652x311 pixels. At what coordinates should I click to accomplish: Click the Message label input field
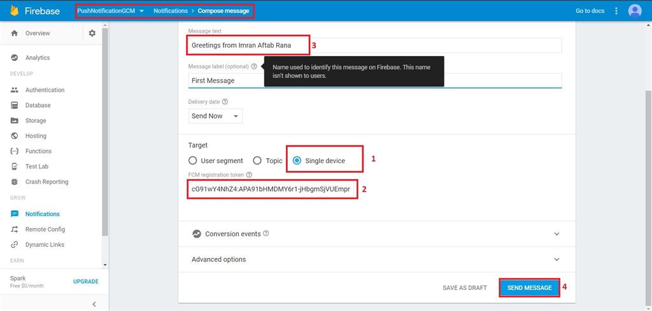click(x=374, y=80)
